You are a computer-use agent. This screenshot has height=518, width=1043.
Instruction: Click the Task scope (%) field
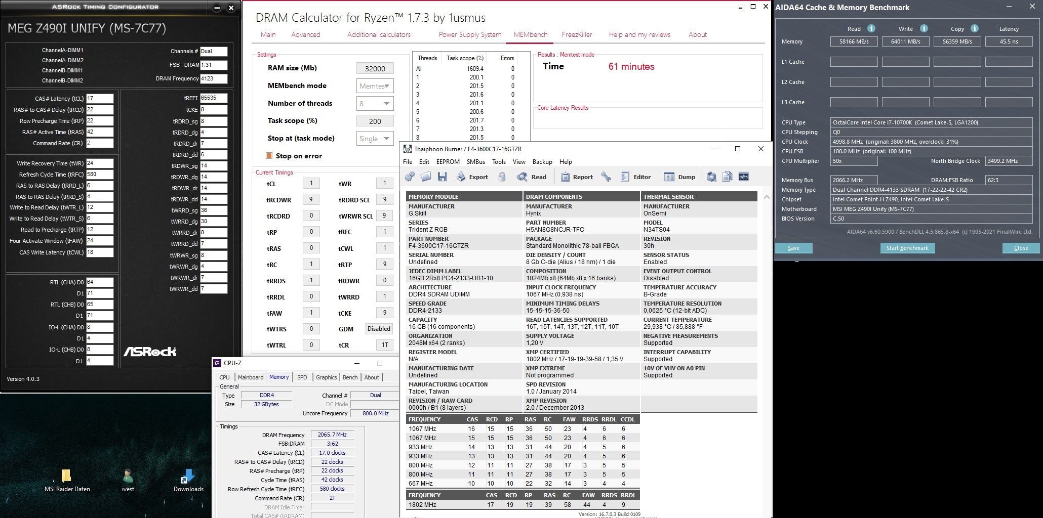click(375, 121)
